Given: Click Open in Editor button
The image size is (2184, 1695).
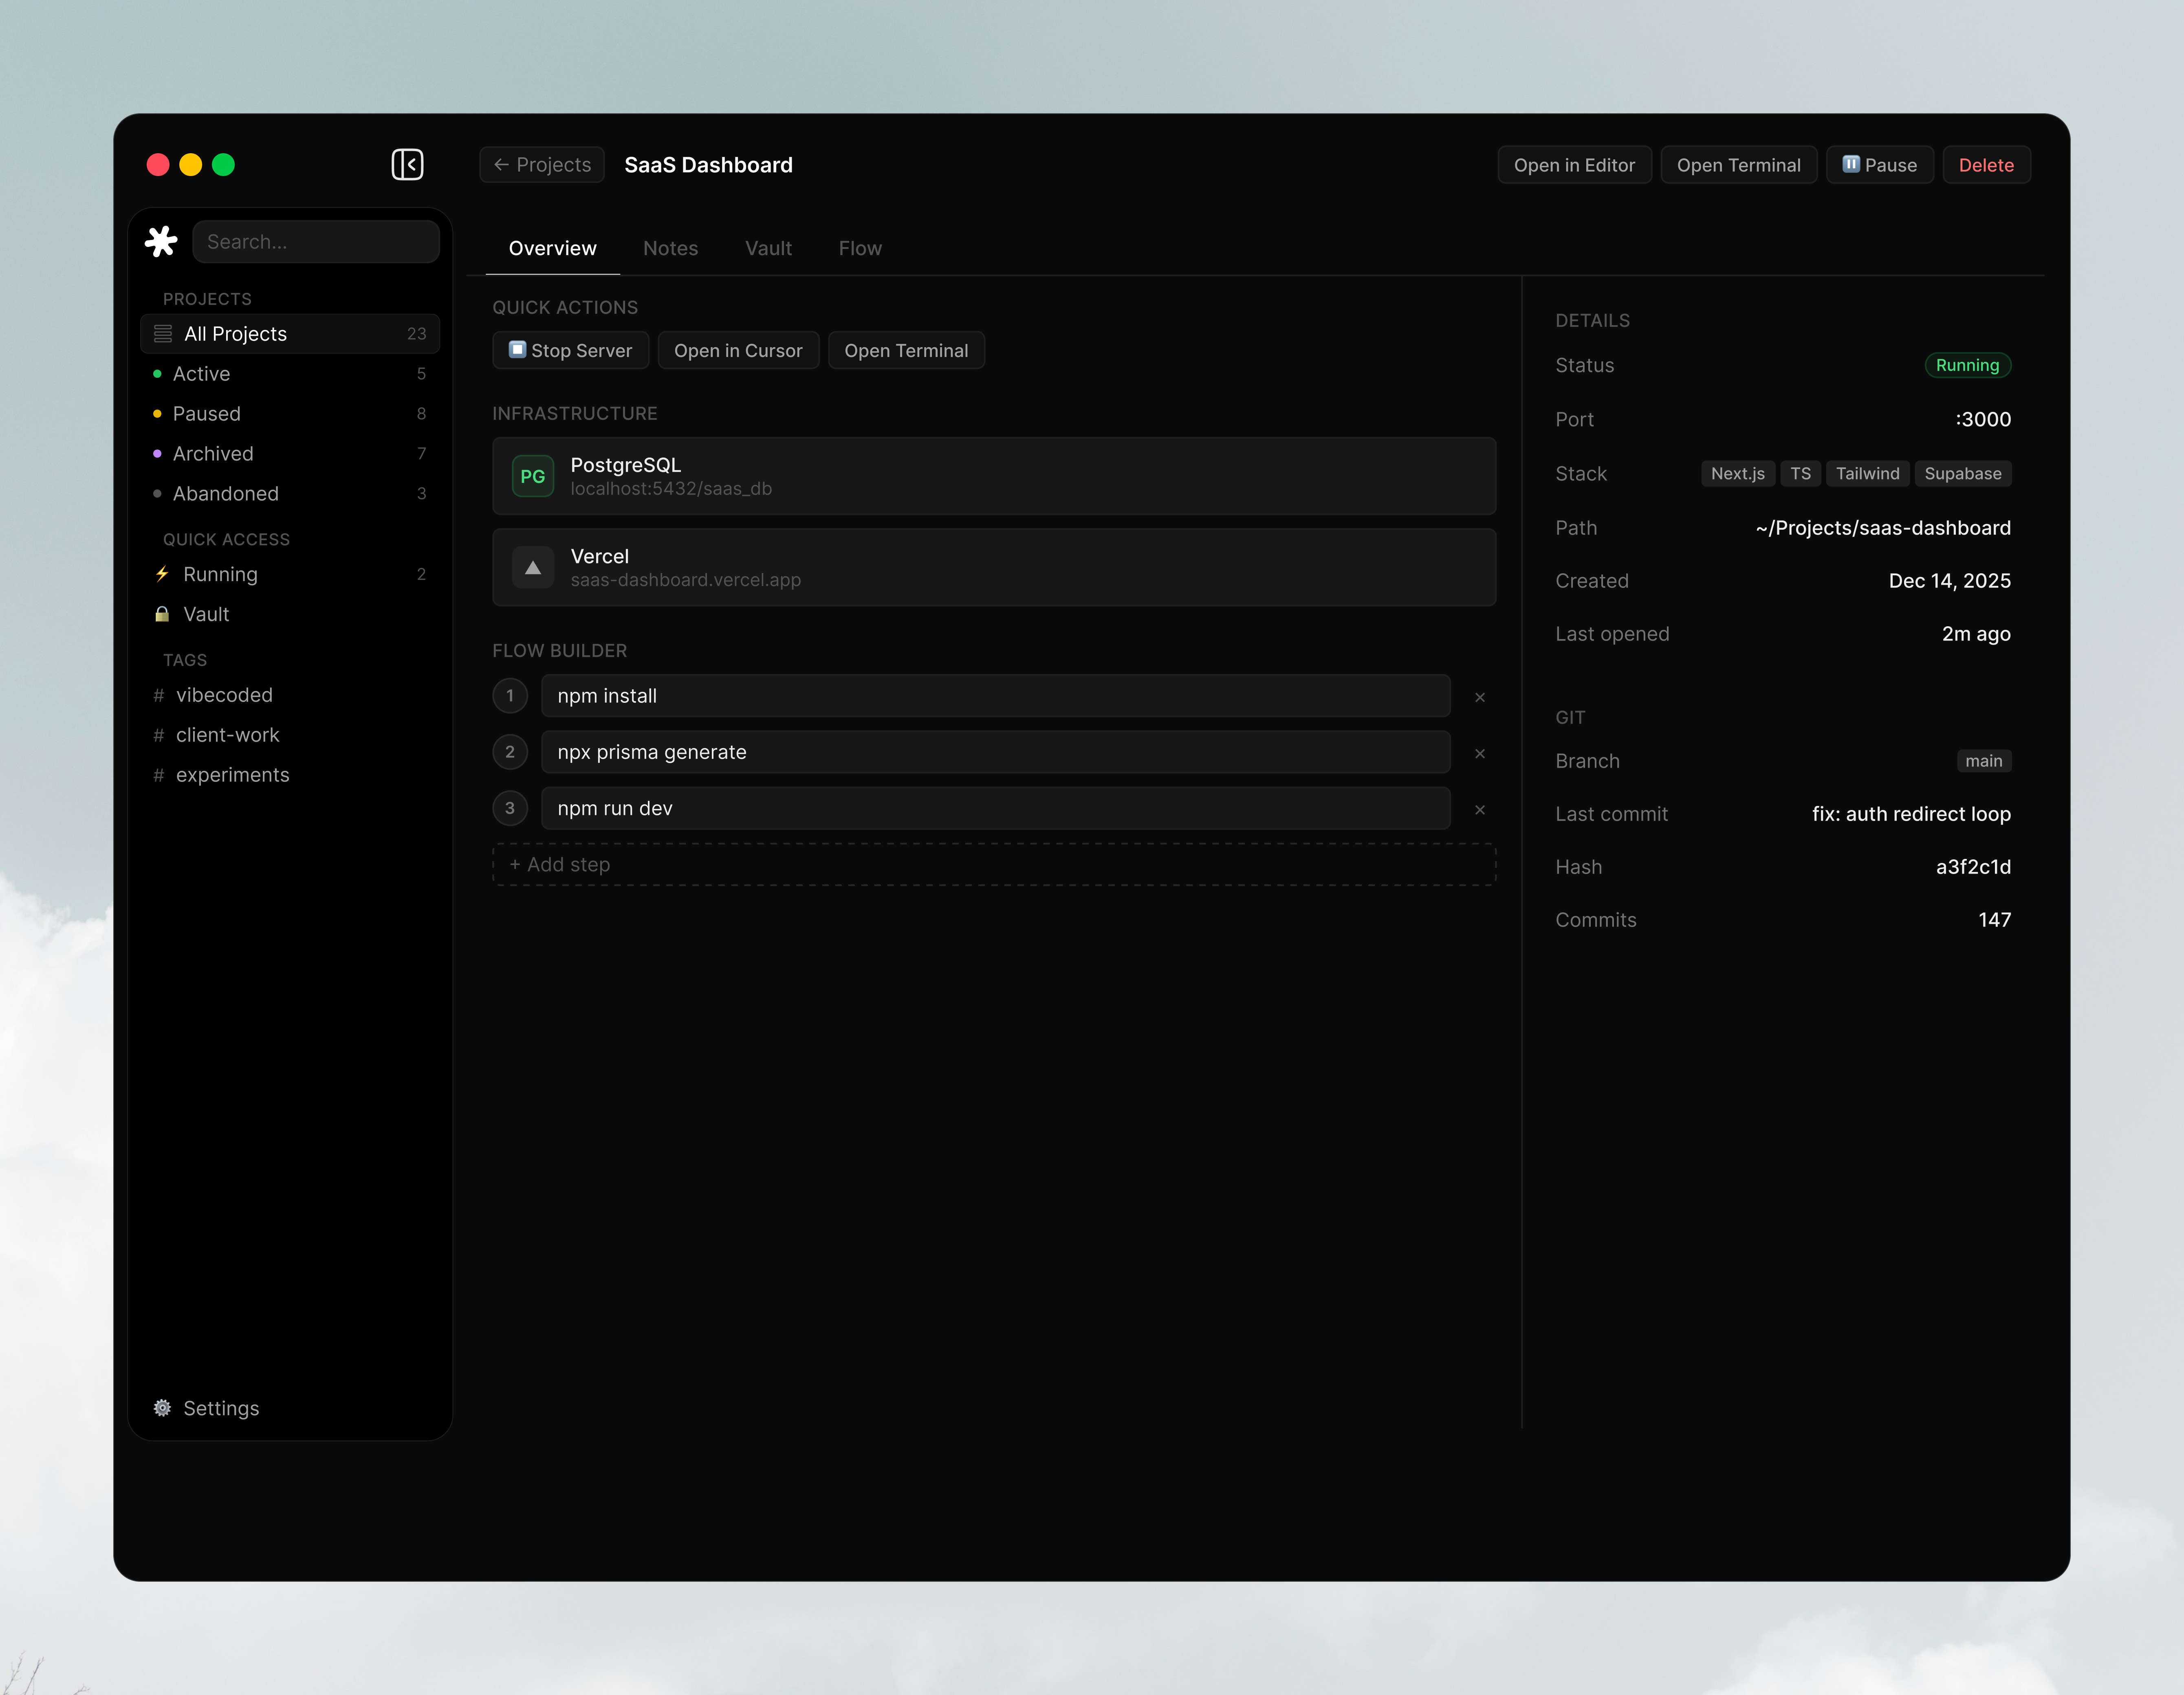Looking at the screenshot, I should click(1574, 165).
